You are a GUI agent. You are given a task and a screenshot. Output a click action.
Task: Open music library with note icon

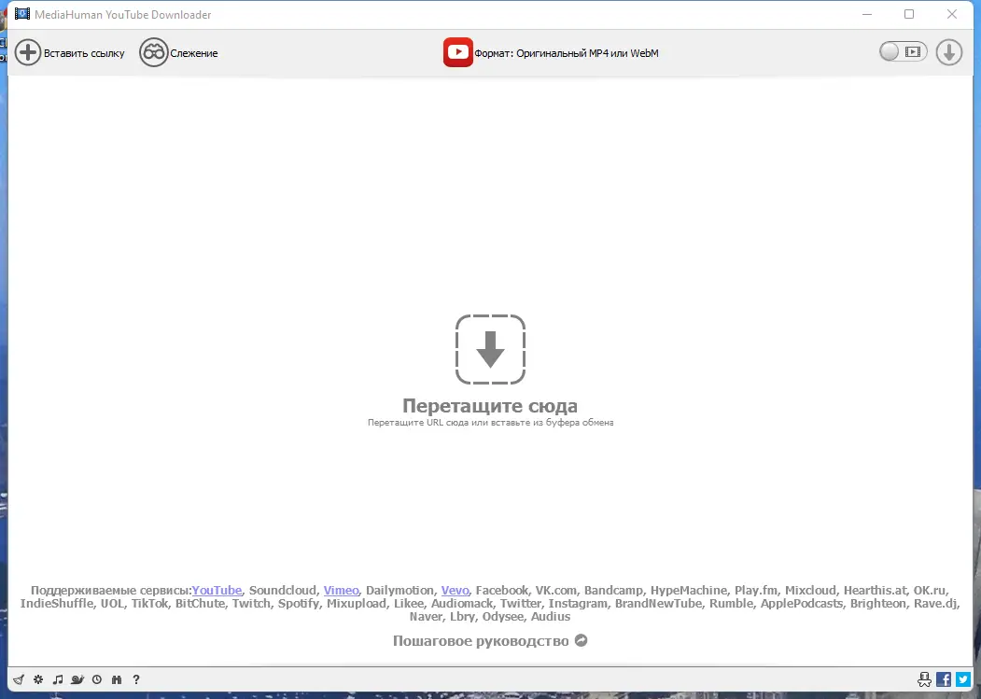(x=58, y=679)
